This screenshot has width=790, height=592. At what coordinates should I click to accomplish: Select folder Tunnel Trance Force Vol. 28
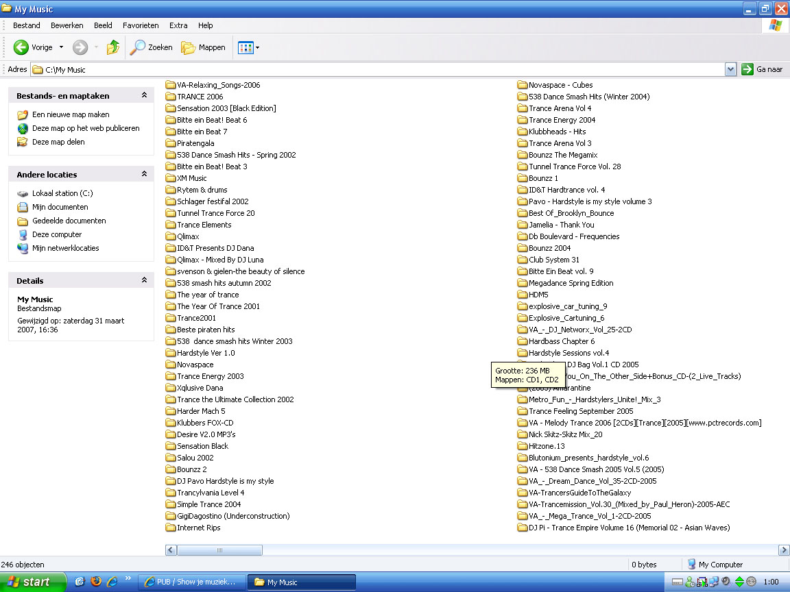[569, 166]
